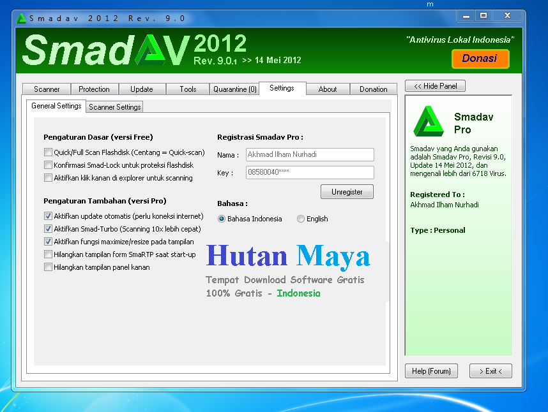Click 'Akhmad Ilham Nurhadi' under Registered To
This screenshot has height=412, width=548.
pyautogui.click(x=444, y=205)
